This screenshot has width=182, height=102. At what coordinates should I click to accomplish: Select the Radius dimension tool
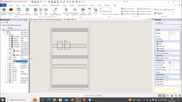click(x=144, y=9)
